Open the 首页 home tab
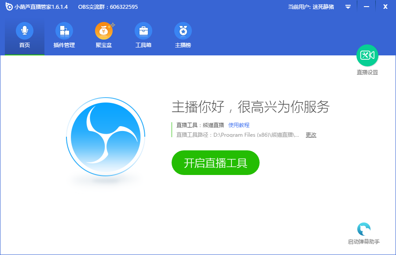 click(x=25, y=36)
